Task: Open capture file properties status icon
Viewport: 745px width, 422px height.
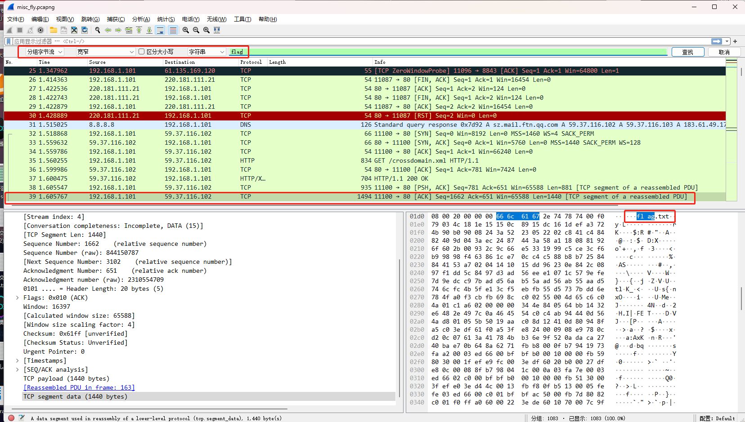Action: (x=22, y=418)
